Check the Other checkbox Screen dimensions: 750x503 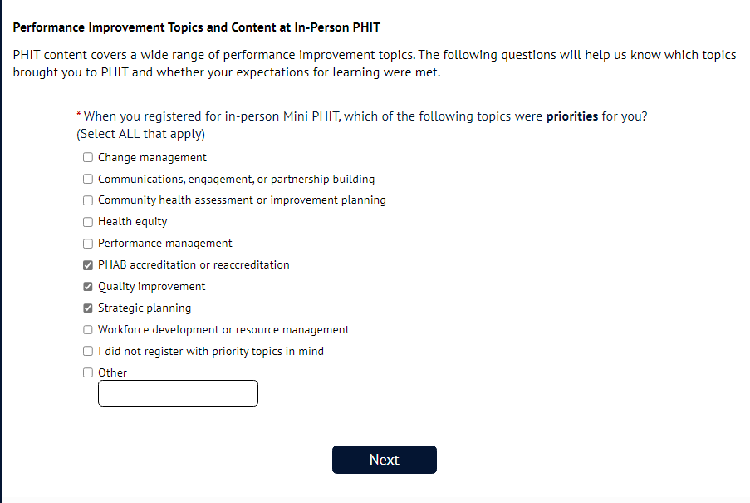88,373
